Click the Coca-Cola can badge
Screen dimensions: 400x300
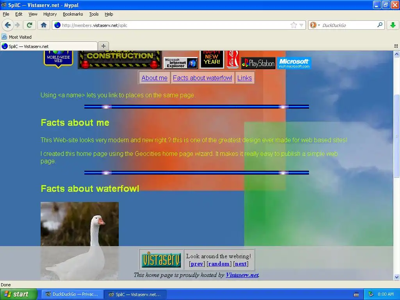click(x=233, y=59)
